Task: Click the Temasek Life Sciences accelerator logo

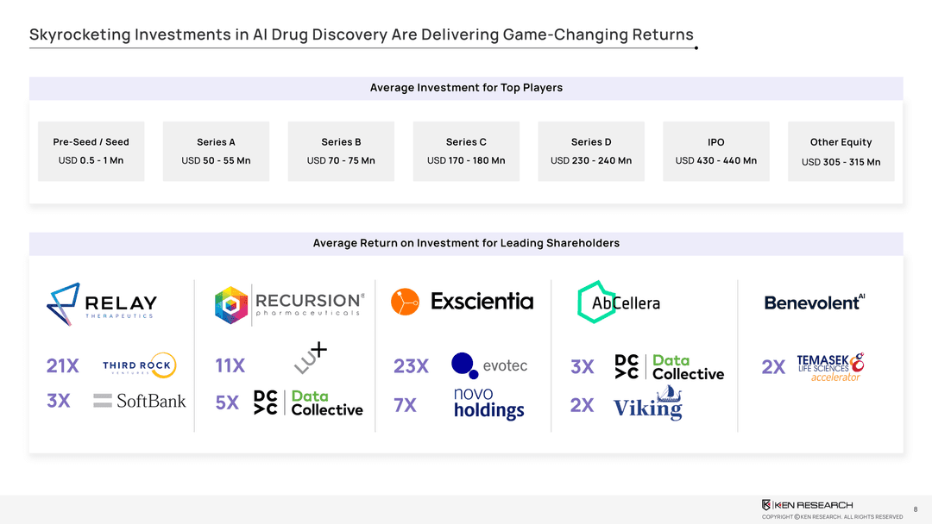Action: click(830, 367)
